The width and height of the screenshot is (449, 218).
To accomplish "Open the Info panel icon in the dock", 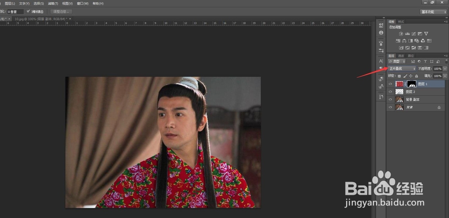I will point(381,33).
